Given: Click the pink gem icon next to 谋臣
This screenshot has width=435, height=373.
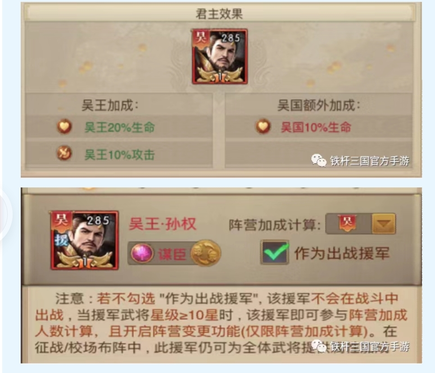Looking at the screenshot, I should click(142, 253).
